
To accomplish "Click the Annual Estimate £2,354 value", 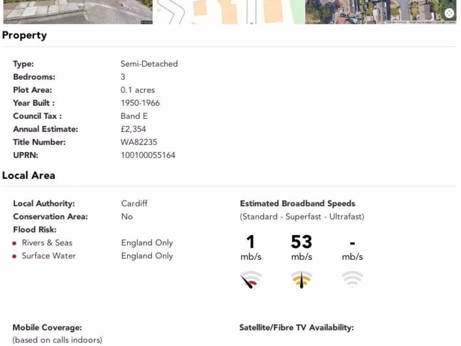I will pos(133,129).
